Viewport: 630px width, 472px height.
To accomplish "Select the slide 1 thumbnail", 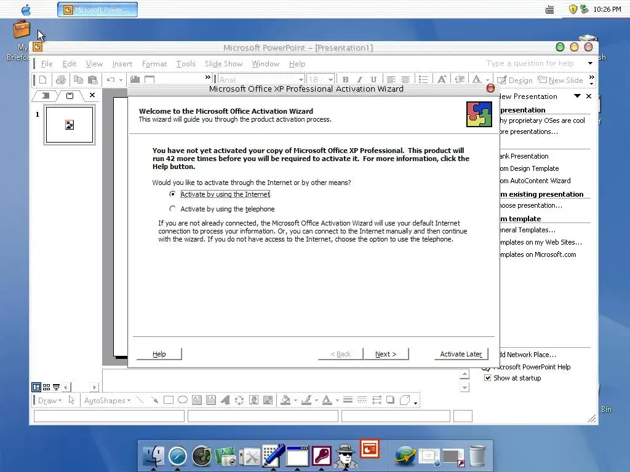I will click(x=70, y=125).
